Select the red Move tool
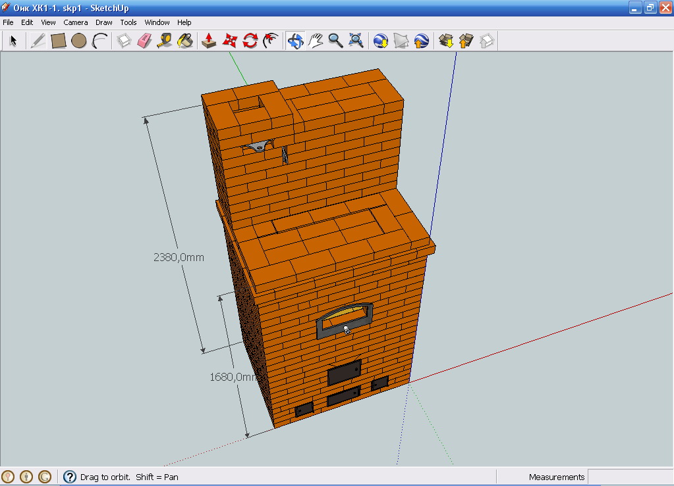The height and width of the screenshot is (486, 674). click(229, 41)
